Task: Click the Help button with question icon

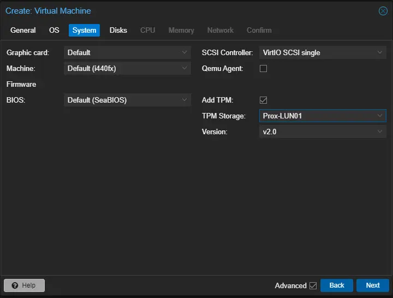Action: (24, 285)
